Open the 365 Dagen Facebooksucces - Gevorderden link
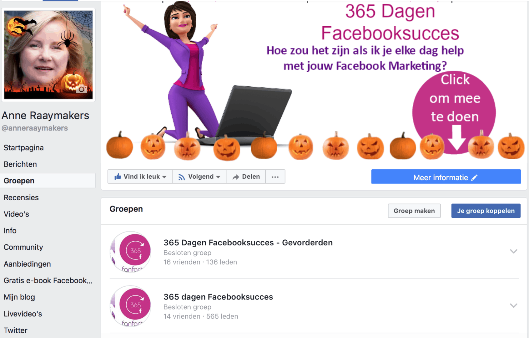The height and width of the screenshot is (338, 529). [x=248, y=243]
